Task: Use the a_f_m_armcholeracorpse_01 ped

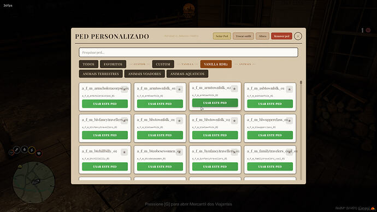Action: pyautogui.click(x=105, y=104)
